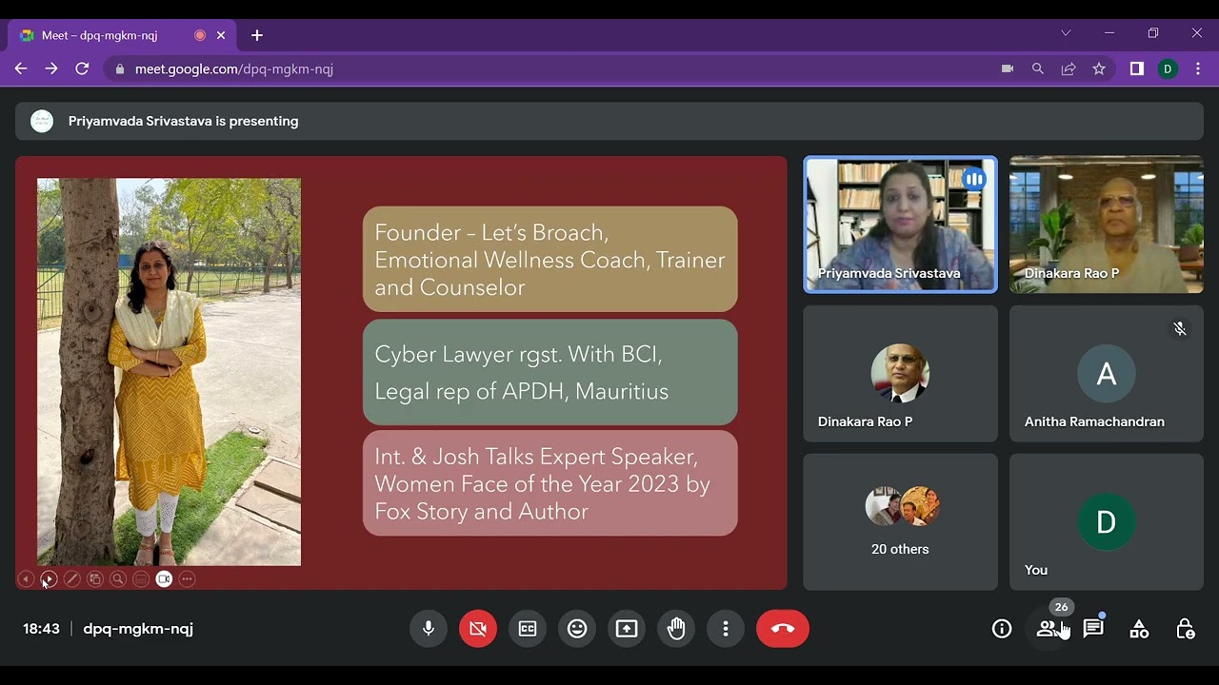
Task: View site information lock icon
Action: [x=120, y=68]
